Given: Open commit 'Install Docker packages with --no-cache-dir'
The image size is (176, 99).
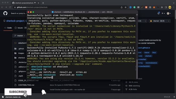Looking at the screenshot, I should pyautogui.click(x=67, y=90).
